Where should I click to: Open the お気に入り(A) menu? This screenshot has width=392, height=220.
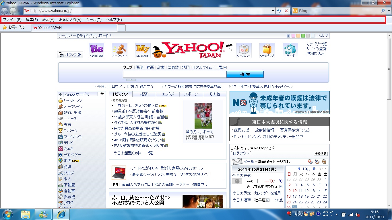coord(70,20)
